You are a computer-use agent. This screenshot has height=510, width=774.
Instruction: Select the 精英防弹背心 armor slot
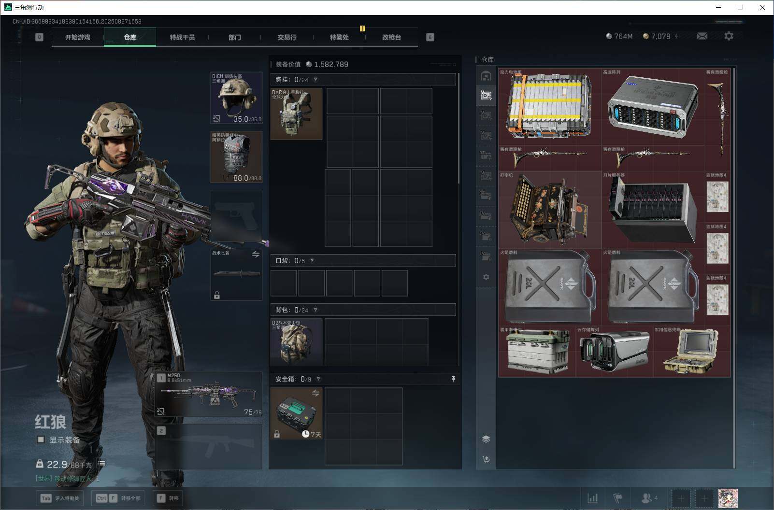[236, 157]
